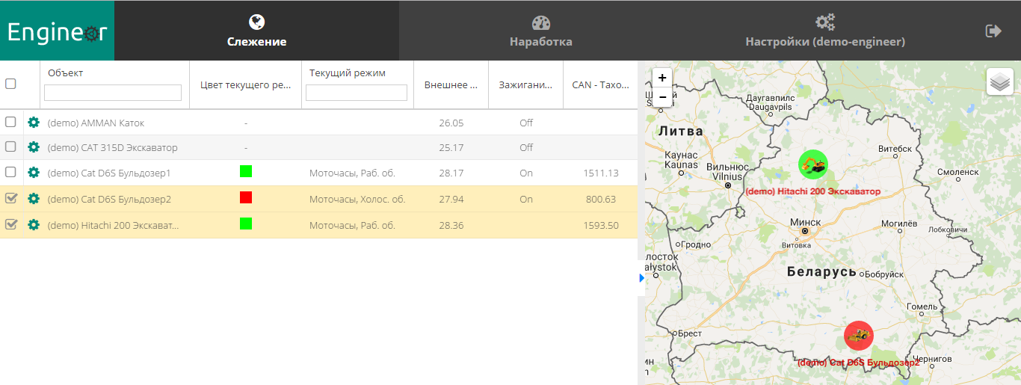Open the Настройки (demo-engineer) tab

pos(824,31)
